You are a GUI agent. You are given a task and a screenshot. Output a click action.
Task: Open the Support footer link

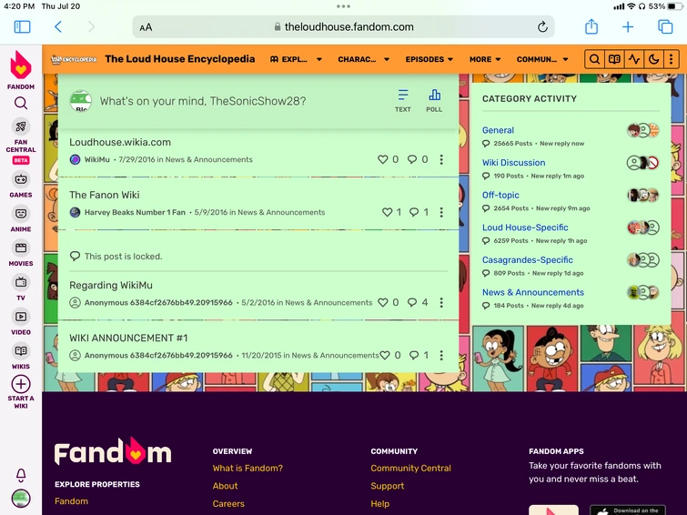point(388,486)
